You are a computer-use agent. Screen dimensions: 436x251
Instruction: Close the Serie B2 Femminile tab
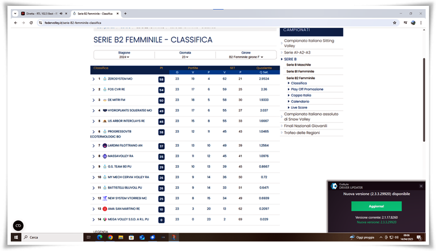pos(117,13)
